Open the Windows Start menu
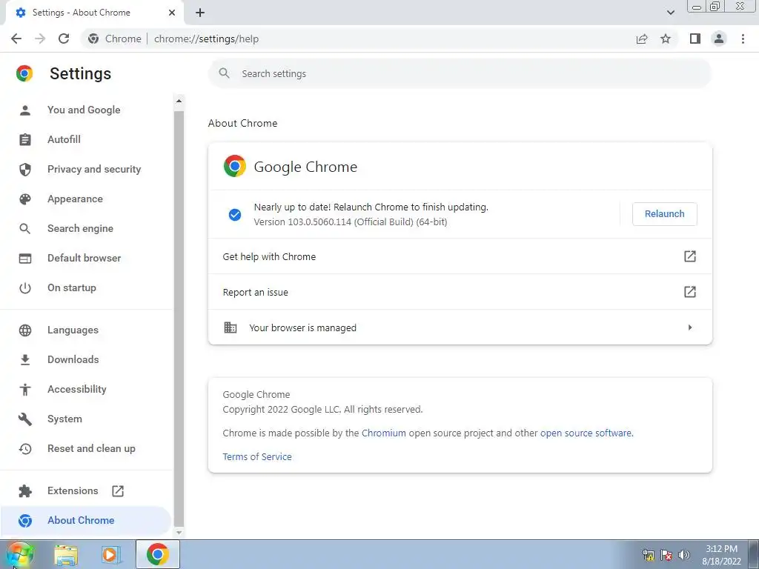 19,554
